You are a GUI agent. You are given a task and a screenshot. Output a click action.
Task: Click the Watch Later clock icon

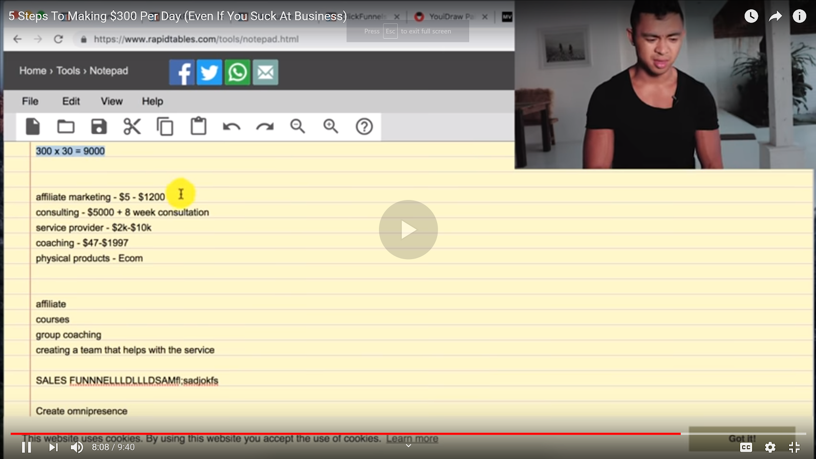pos(751,16)
